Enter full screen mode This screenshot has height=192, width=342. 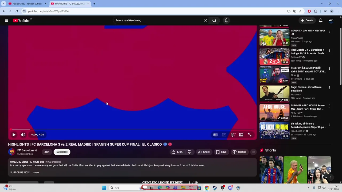250,135
